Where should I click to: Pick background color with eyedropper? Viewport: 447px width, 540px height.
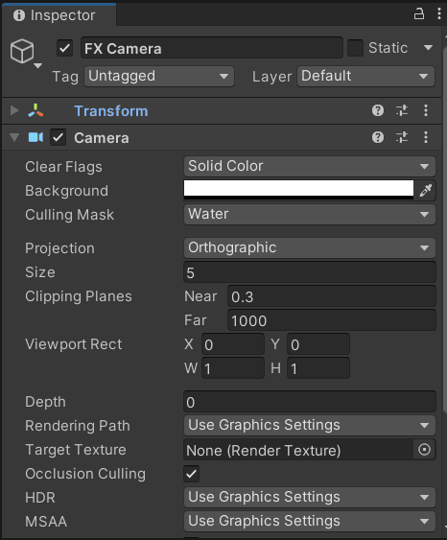[x=426, y=190]
